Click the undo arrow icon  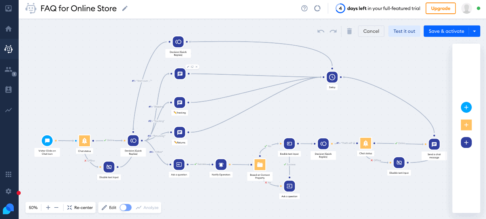click(321, 31)
